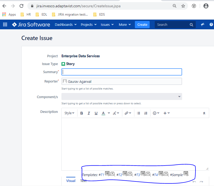
Task: Click the download icon after #T2
Action: pyautogui.click(x=130, y=174)
